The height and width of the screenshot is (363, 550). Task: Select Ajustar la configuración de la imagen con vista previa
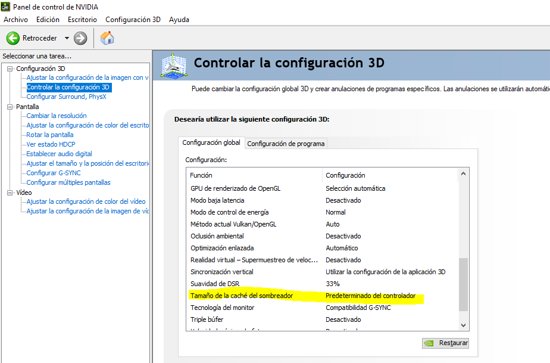(x=87, y=77)
